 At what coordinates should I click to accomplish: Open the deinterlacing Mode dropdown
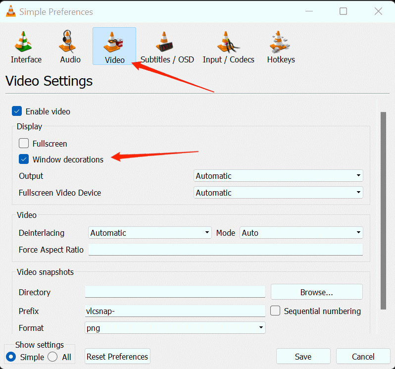pos(301,233)
